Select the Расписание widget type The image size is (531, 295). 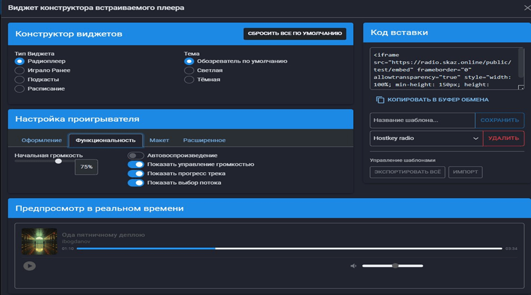click(x=20, y=88)
